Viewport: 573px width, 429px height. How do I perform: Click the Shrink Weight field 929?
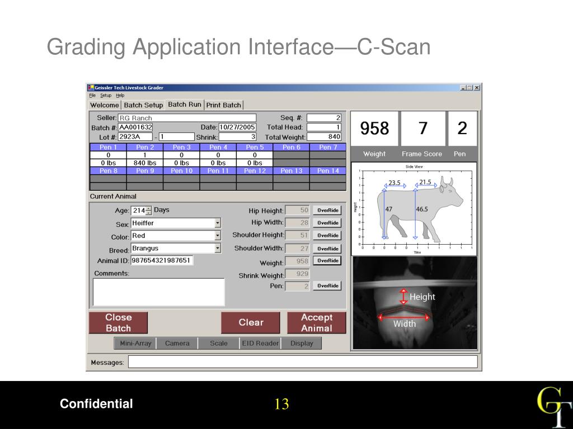[x=298, y=274]
